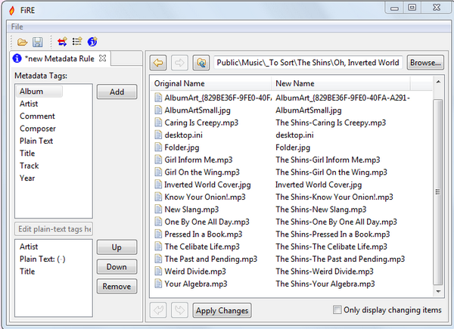Select the *new Metadata Rule tab
The height and width of the screenshot is (329, 454).
[59, 59]
